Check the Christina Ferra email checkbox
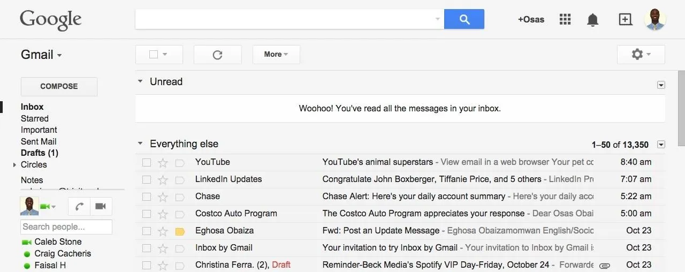685x272 pixels. point(147,265)
